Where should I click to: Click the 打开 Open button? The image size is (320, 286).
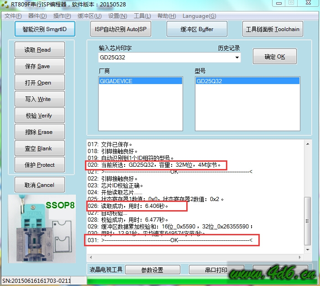tap(40, 83)
